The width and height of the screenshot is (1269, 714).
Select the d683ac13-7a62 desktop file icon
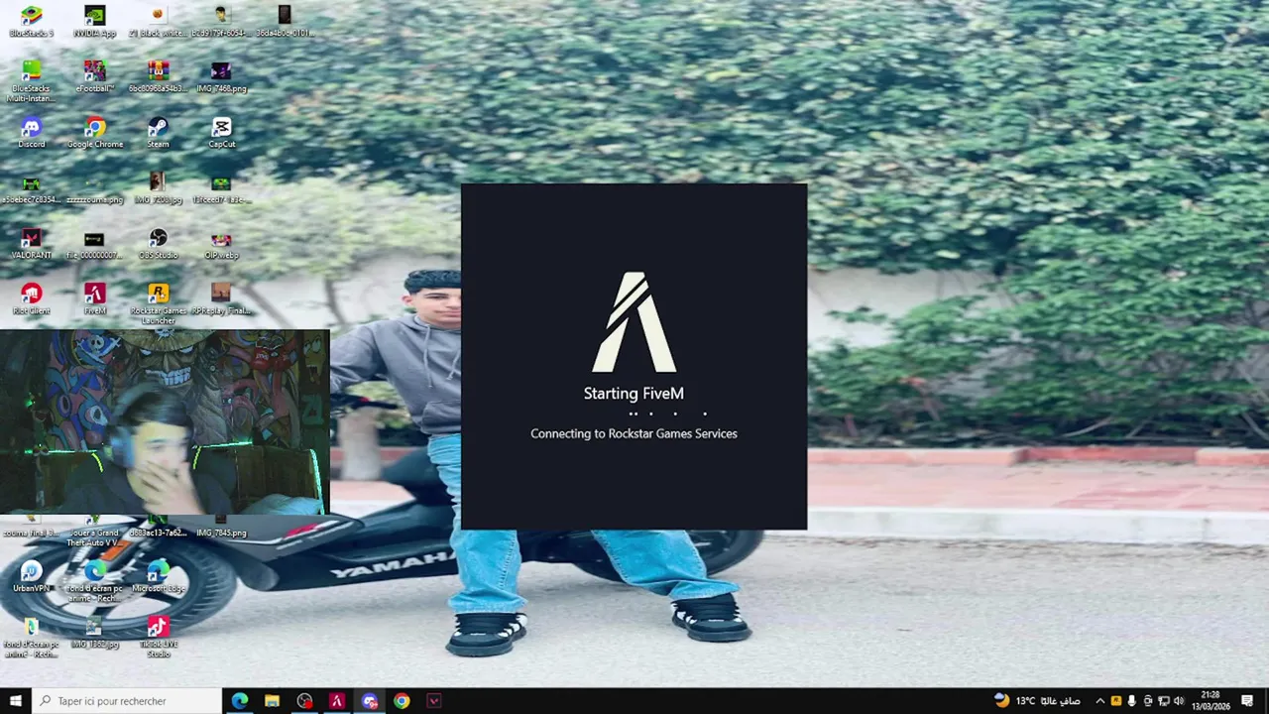coord(159,526)
